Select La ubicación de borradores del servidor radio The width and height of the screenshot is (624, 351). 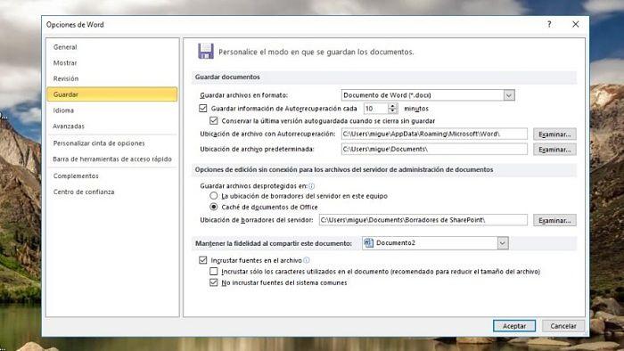[x=214, y=196]
